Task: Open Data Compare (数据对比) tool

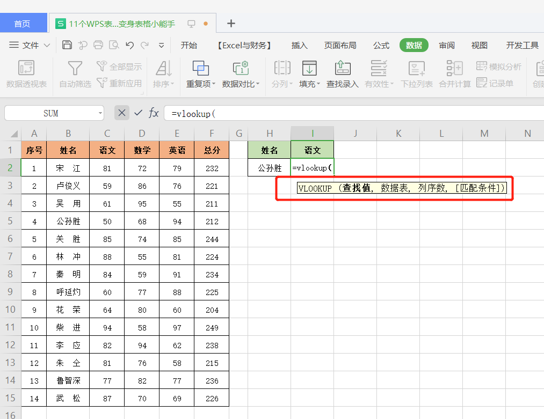Action: [x=241, y=74]
